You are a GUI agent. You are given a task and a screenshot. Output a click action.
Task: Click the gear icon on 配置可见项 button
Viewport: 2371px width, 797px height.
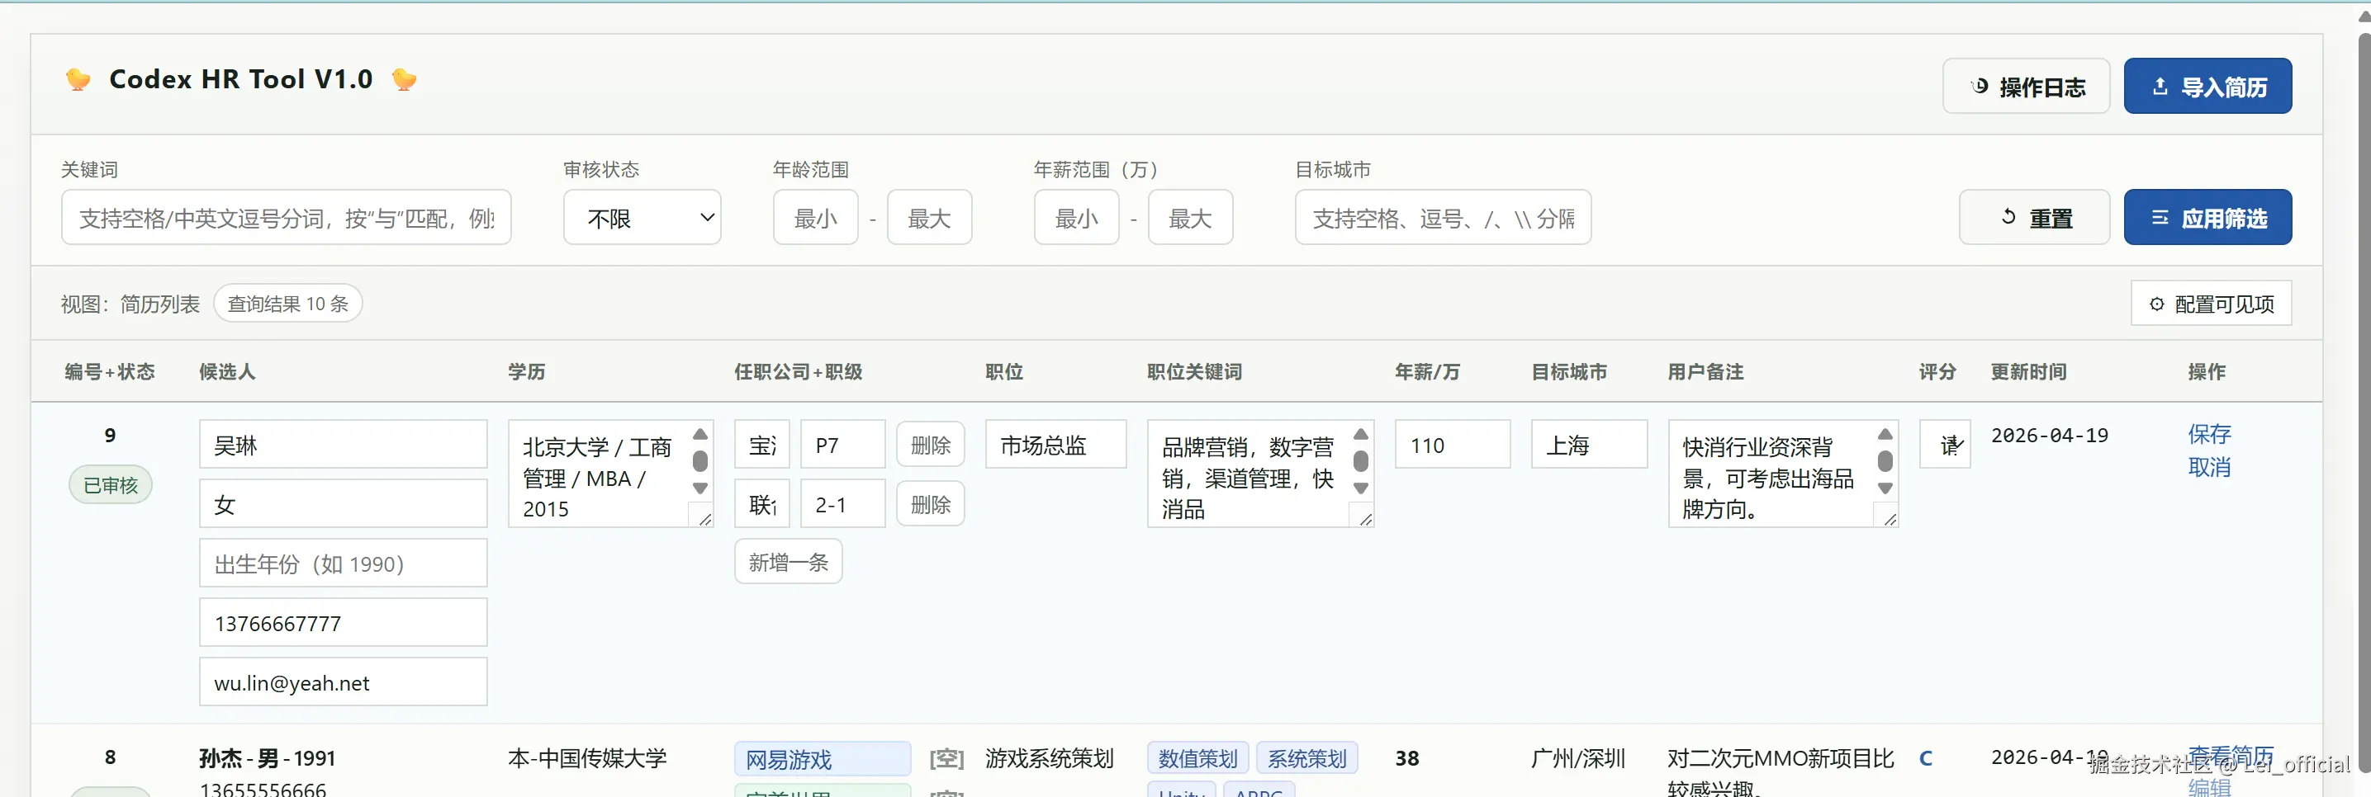point(2157,303)
